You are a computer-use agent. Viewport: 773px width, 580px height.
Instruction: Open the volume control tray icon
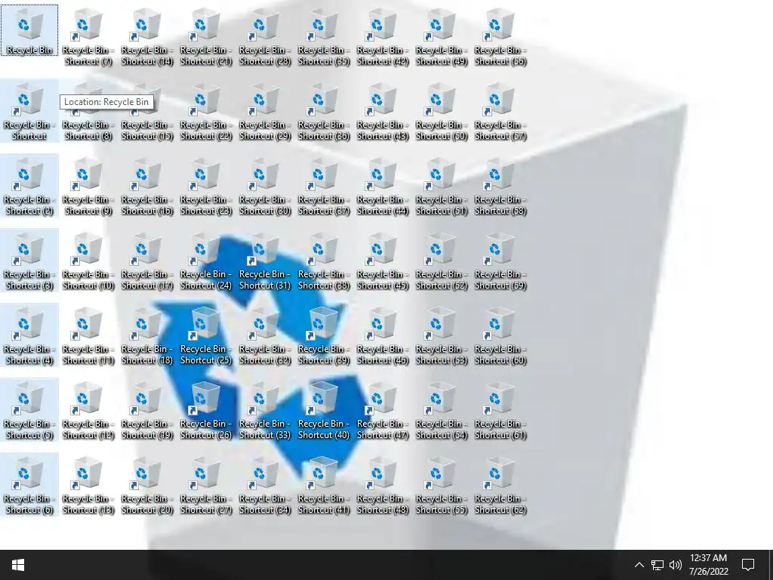(x=676, y=565)
